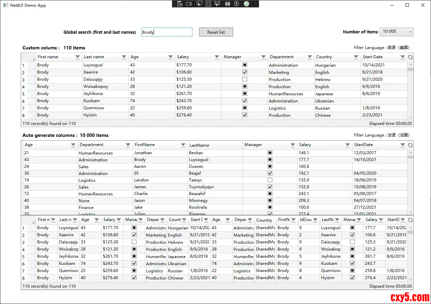Collapse the debug toolbar with the chevron
This screenshot has width=431, height=304.
click(x=256, y=4)
